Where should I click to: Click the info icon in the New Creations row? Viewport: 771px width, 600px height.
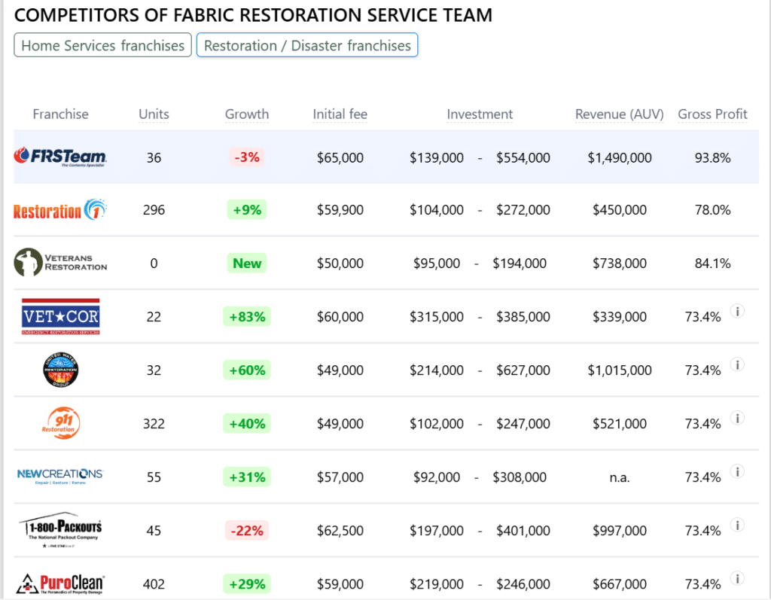point(736,471)
